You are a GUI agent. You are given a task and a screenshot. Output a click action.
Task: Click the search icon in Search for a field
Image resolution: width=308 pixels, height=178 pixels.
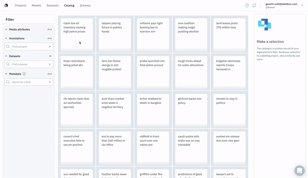(8, 82)
